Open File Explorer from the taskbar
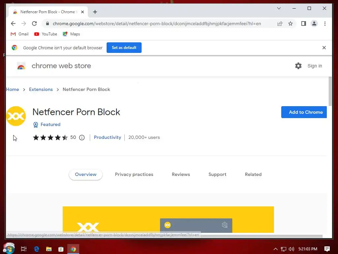The width and height of the screenshot is (338, 254). point(49,249)
